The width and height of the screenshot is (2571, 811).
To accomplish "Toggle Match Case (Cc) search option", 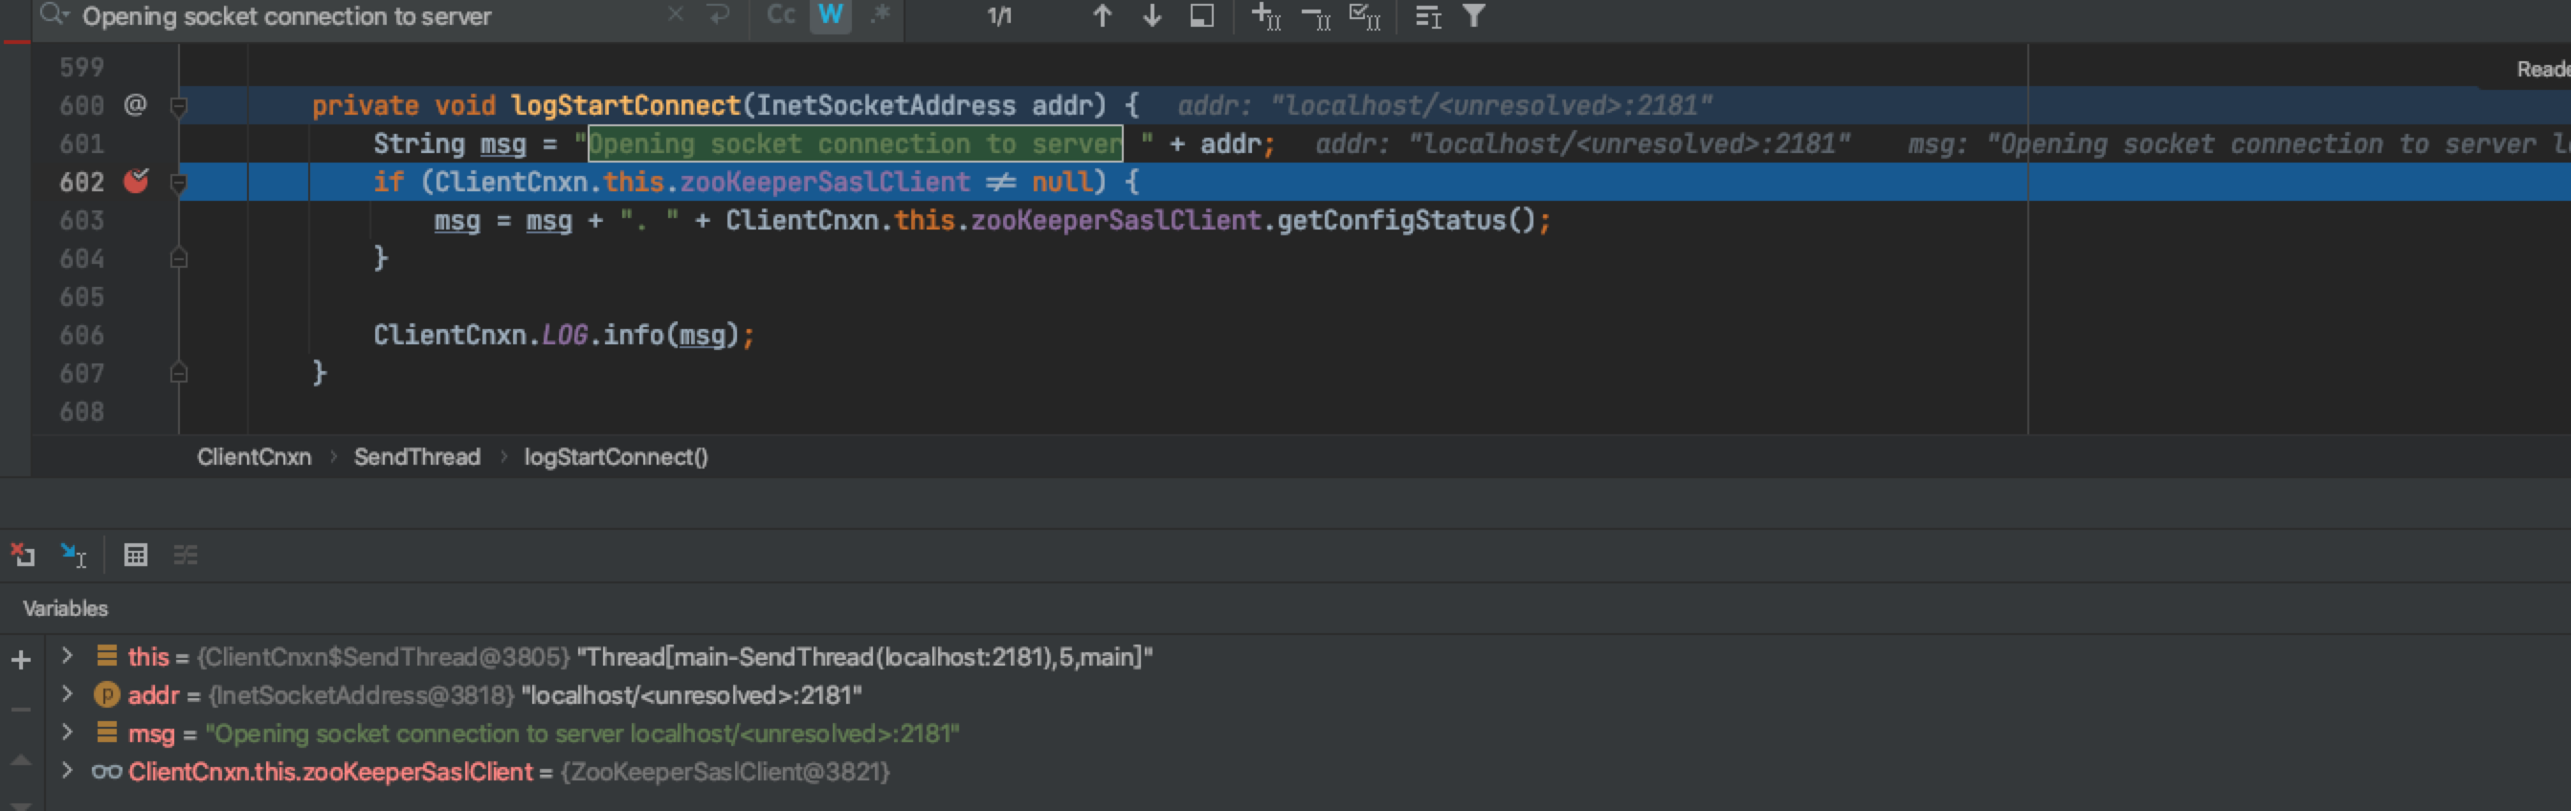I will 780,16.
